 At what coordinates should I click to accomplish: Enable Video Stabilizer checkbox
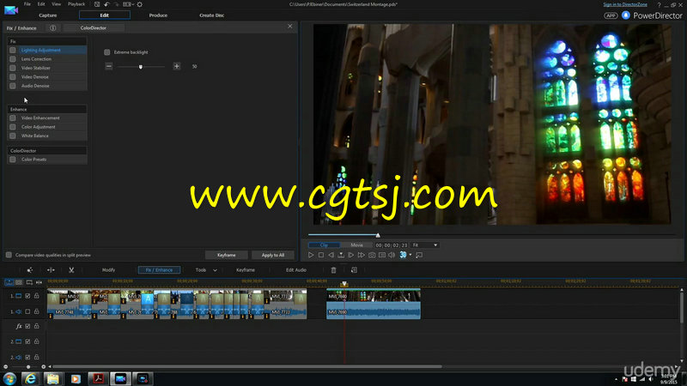(13, 69)
